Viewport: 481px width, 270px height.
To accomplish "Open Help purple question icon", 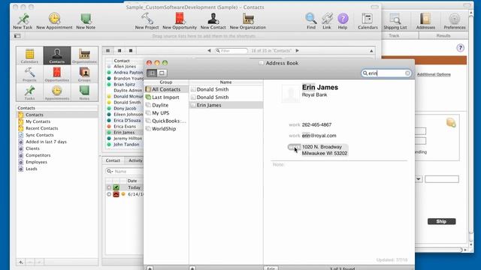I will point(343,19).
